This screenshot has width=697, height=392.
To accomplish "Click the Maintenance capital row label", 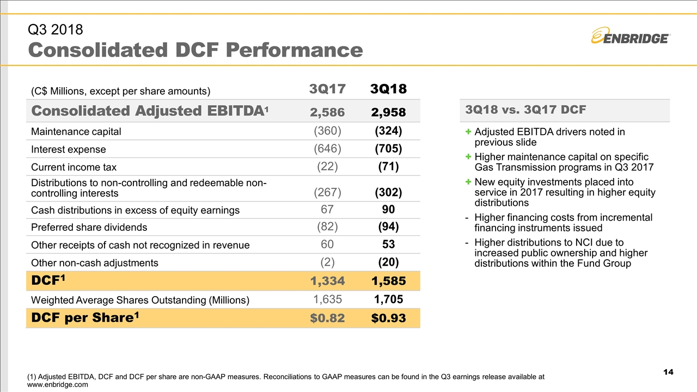I will pos(76,132).
